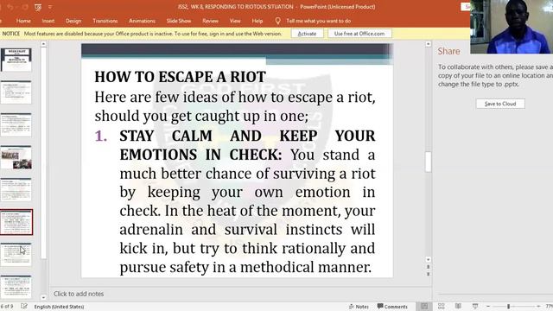Switch to Normal view icon
553x311 pixels.
pos(424,306)
